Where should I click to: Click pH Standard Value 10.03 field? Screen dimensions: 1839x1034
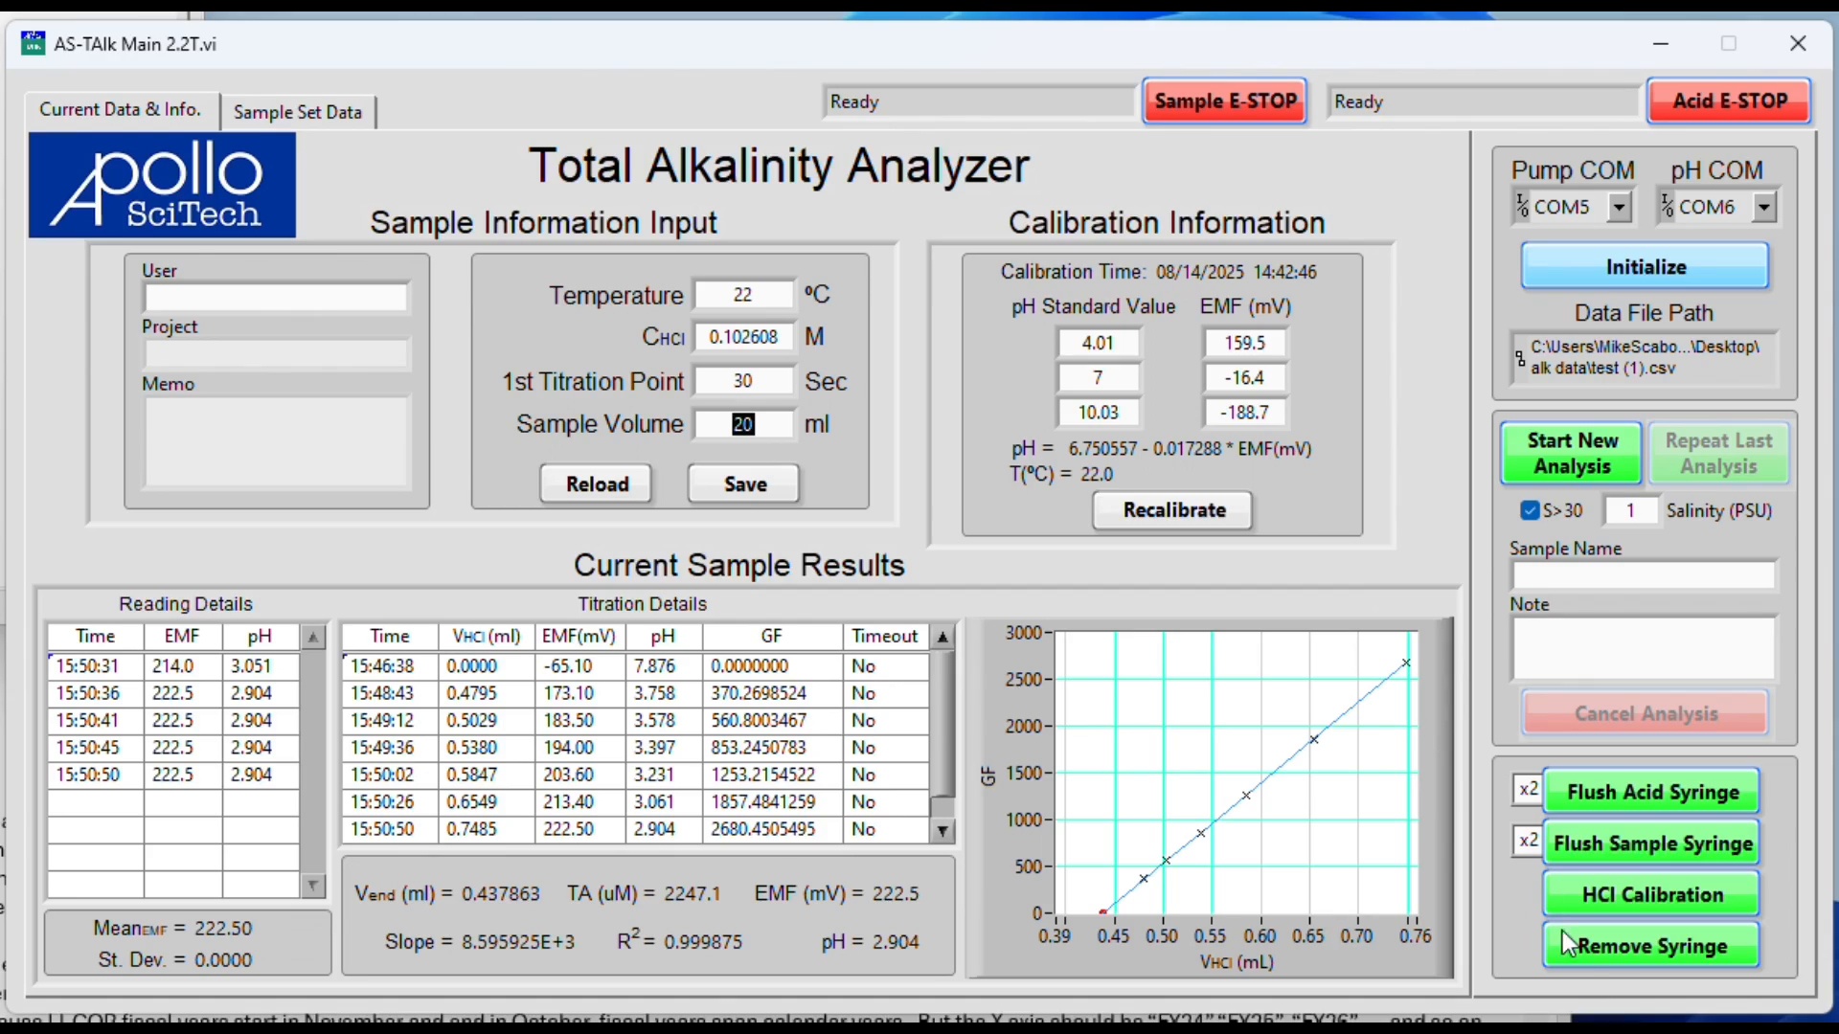1098,413
